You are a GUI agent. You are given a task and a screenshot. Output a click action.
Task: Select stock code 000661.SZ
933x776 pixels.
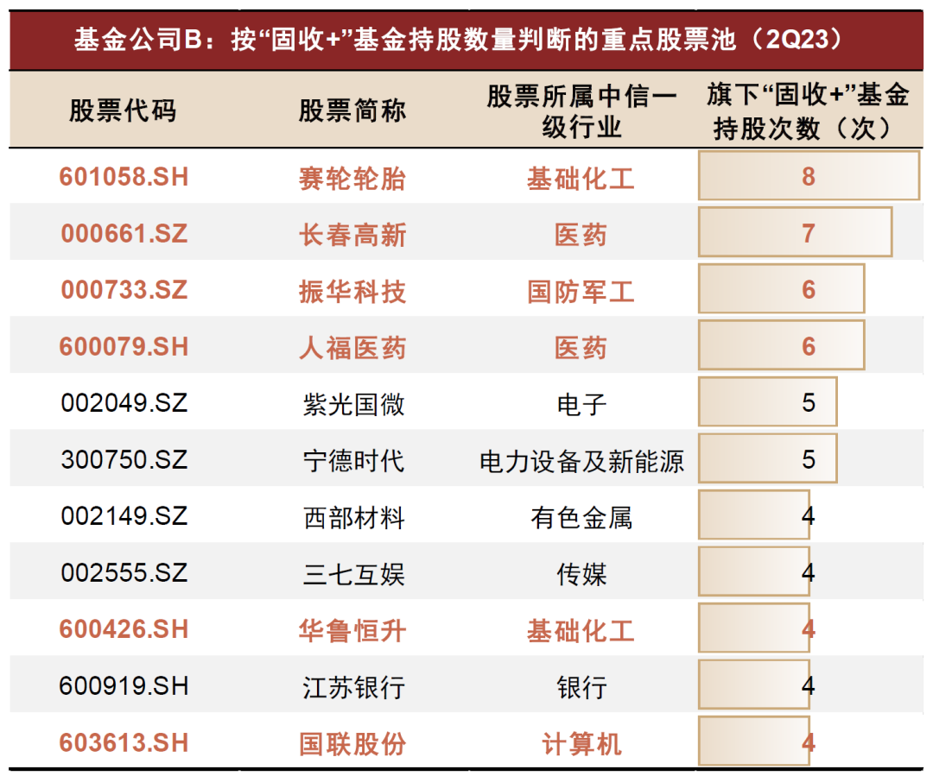pos(124,233)
